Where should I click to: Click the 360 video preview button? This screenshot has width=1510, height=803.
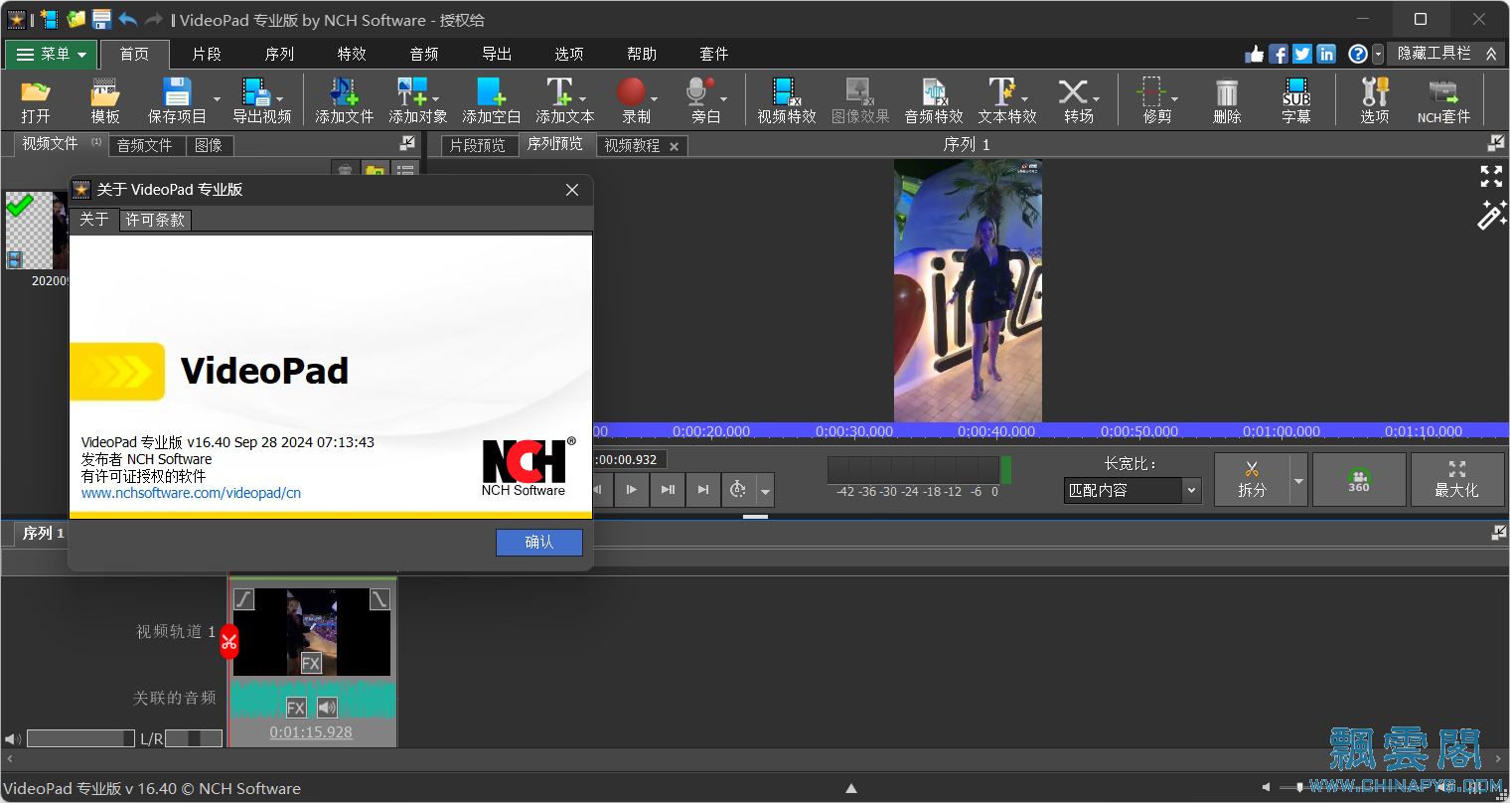click(x=1359, y=480)
